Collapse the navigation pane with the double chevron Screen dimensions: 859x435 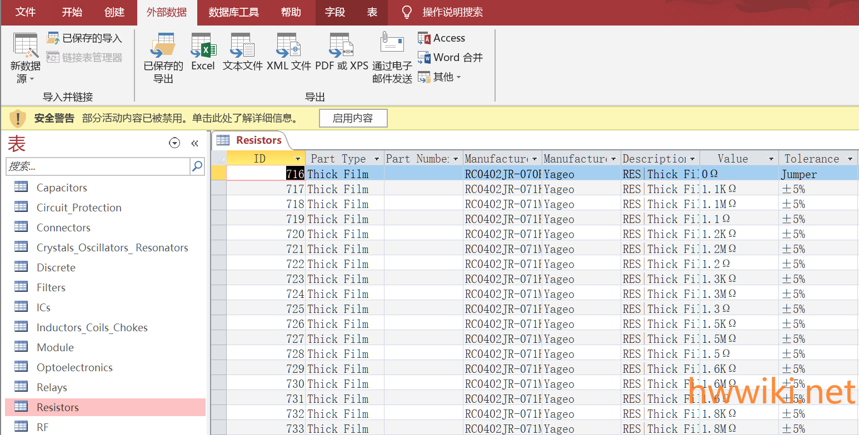[x=194, y=143]
